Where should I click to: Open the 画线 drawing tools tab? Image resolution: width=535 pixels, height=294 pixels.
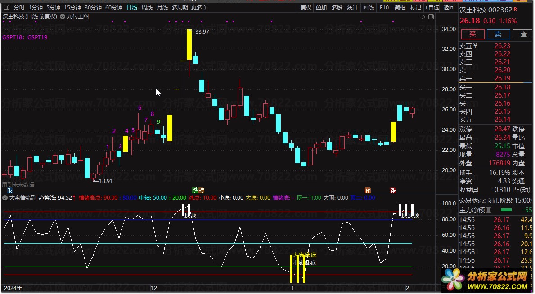click(369, 8)
